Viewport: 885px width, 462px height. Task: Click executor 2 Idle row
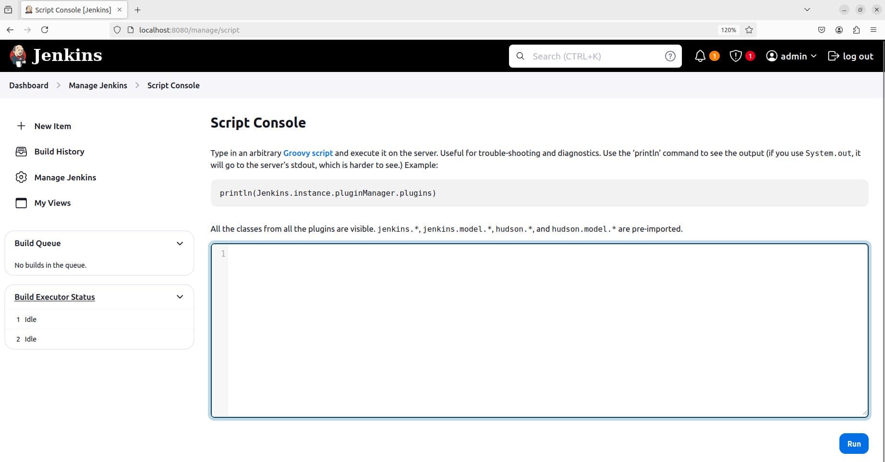pyautogui.click(x=99, y=339)
